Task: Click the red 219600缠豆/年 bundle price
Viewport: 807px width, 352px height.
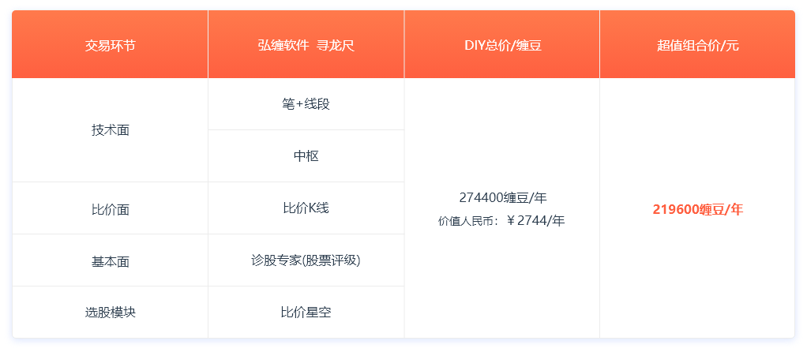Action: [x=698, y=209]
